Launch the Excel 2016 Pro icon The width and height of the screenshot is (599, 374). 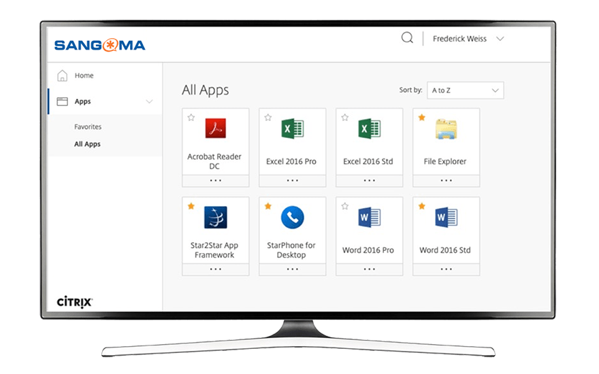[292, 129]
